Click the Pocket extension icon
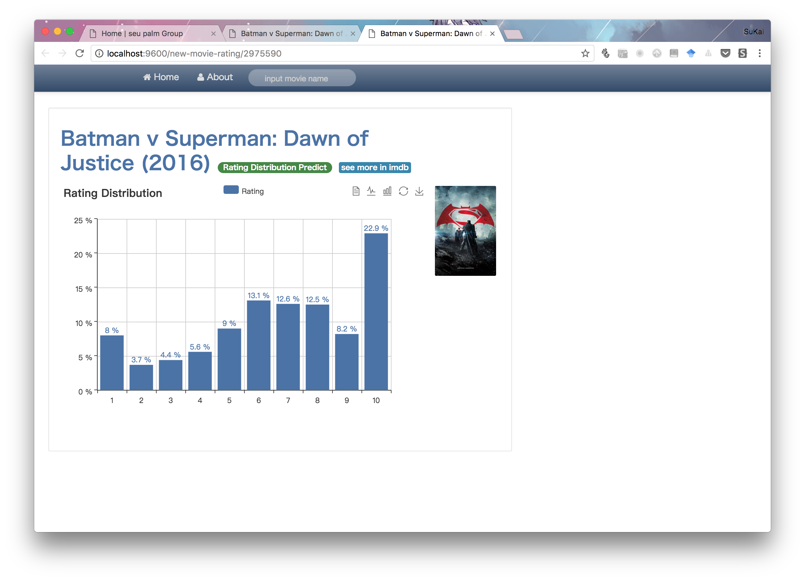 pos(725,54)
